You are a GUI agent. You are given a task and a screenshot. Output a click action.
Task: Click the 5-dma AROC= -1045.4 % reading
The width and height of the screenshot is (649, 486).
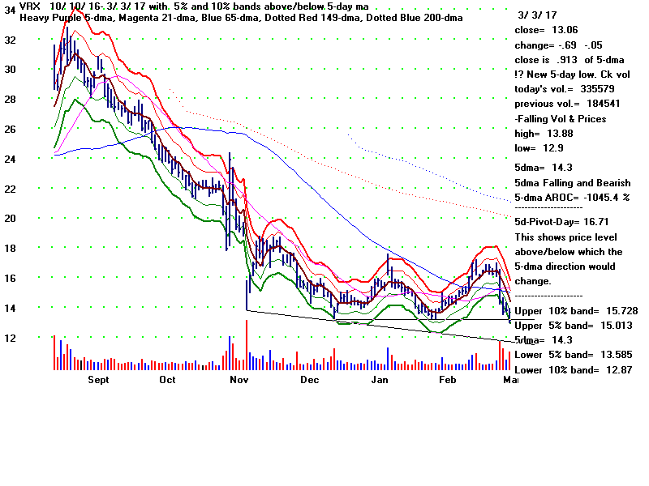[x=572, y=198]
